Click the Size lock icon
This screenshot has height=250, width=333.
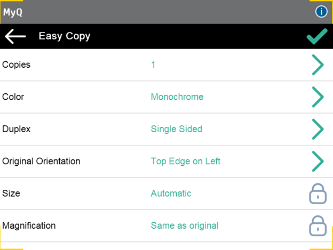317,193
